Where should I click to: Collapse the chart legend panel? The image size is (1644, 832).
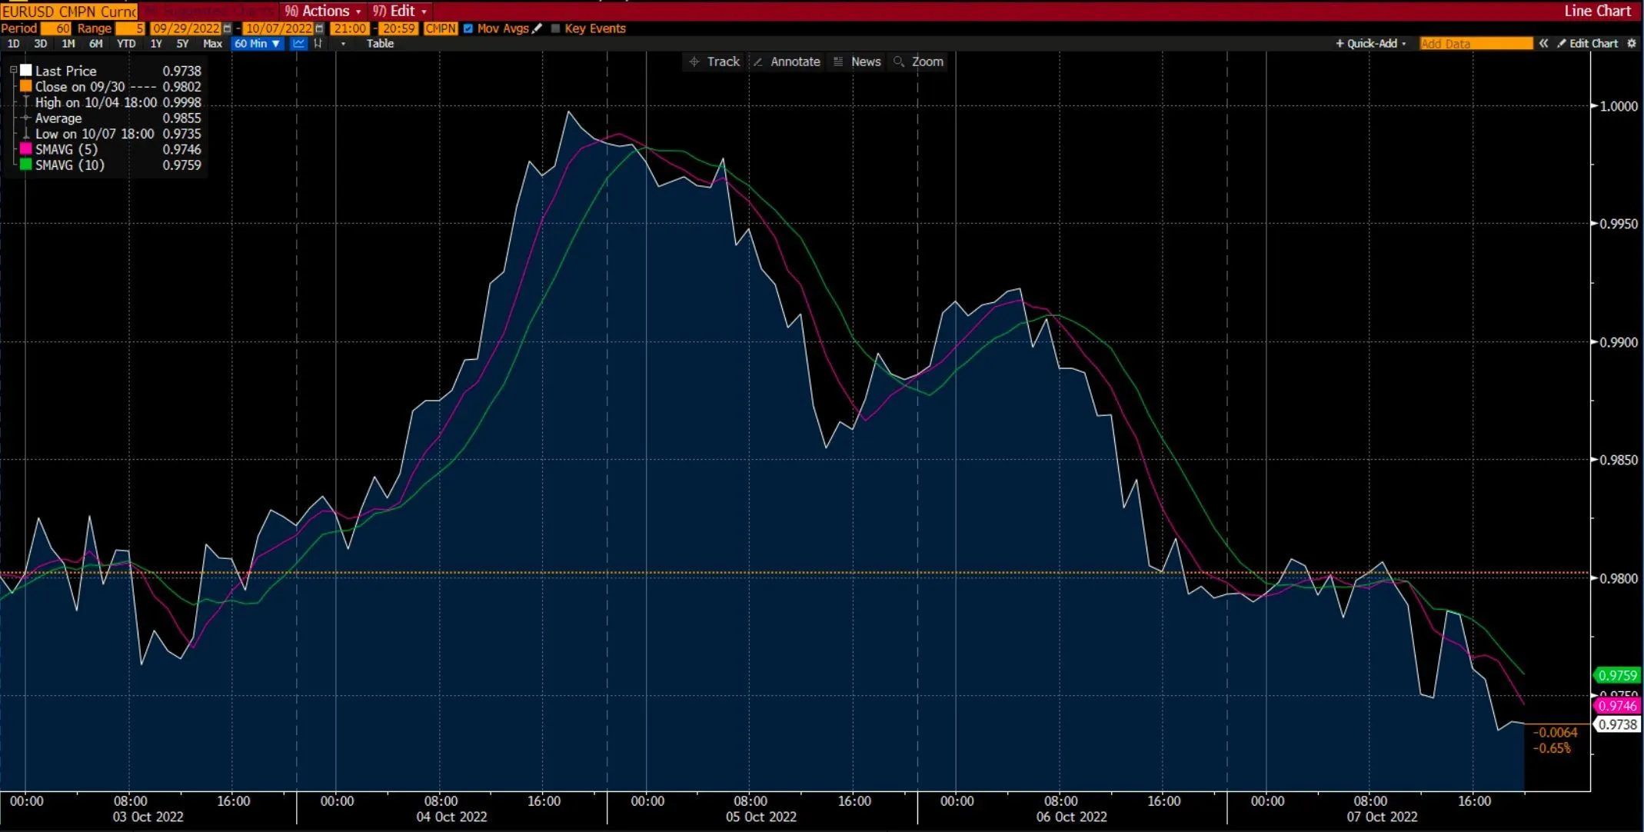(13, 69)
